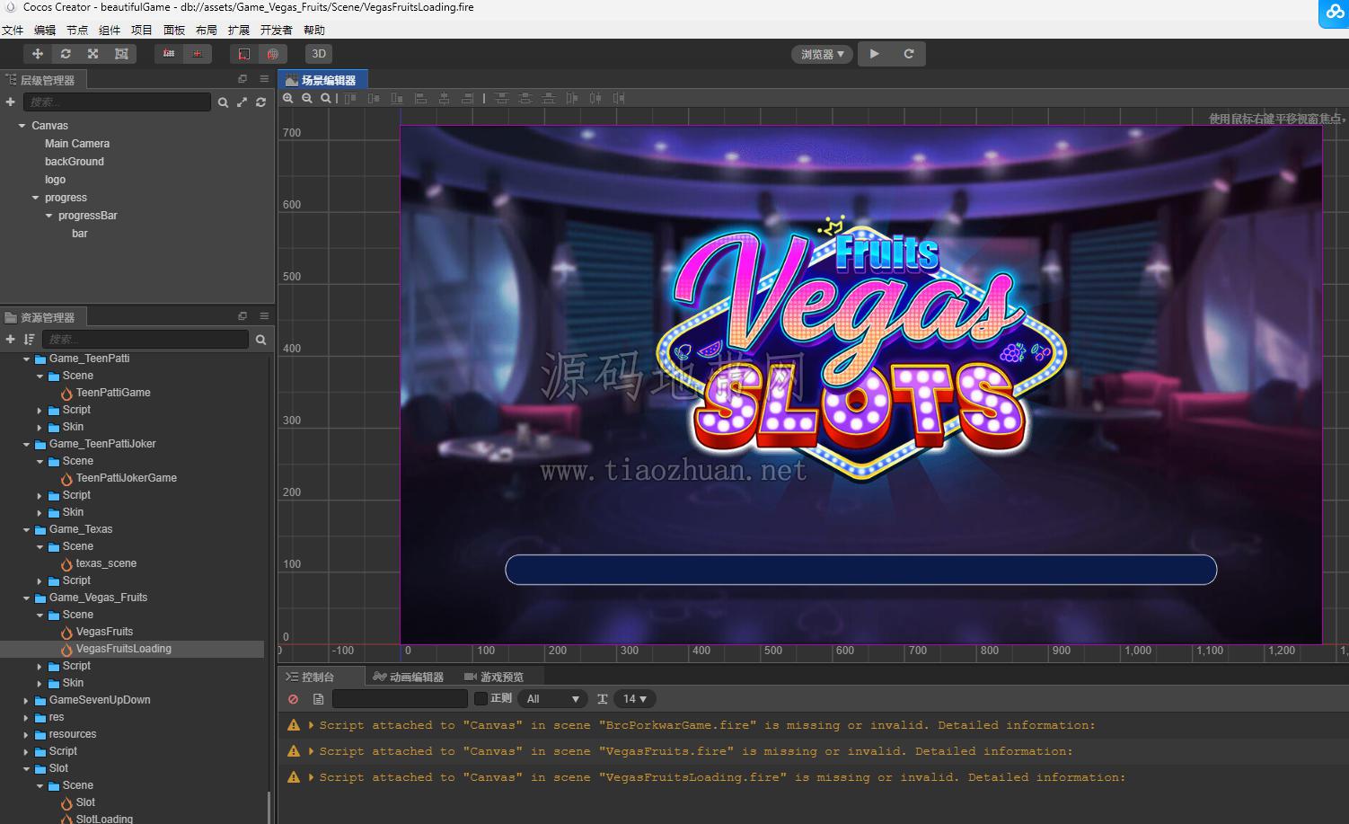Pop out the asset manager panel
This screenshot has width=1349, height=824.
click(242, 316)
